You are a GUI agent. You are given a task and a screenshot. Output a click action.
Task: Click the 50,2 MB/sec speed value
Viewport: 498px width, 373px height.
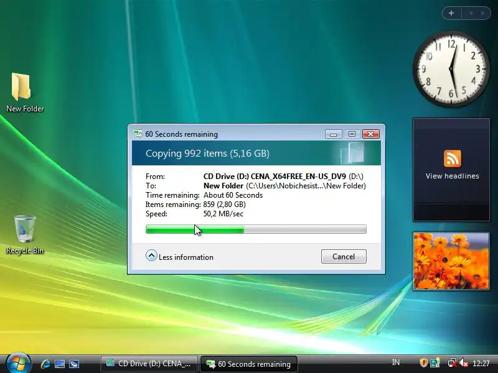(223, 214)
